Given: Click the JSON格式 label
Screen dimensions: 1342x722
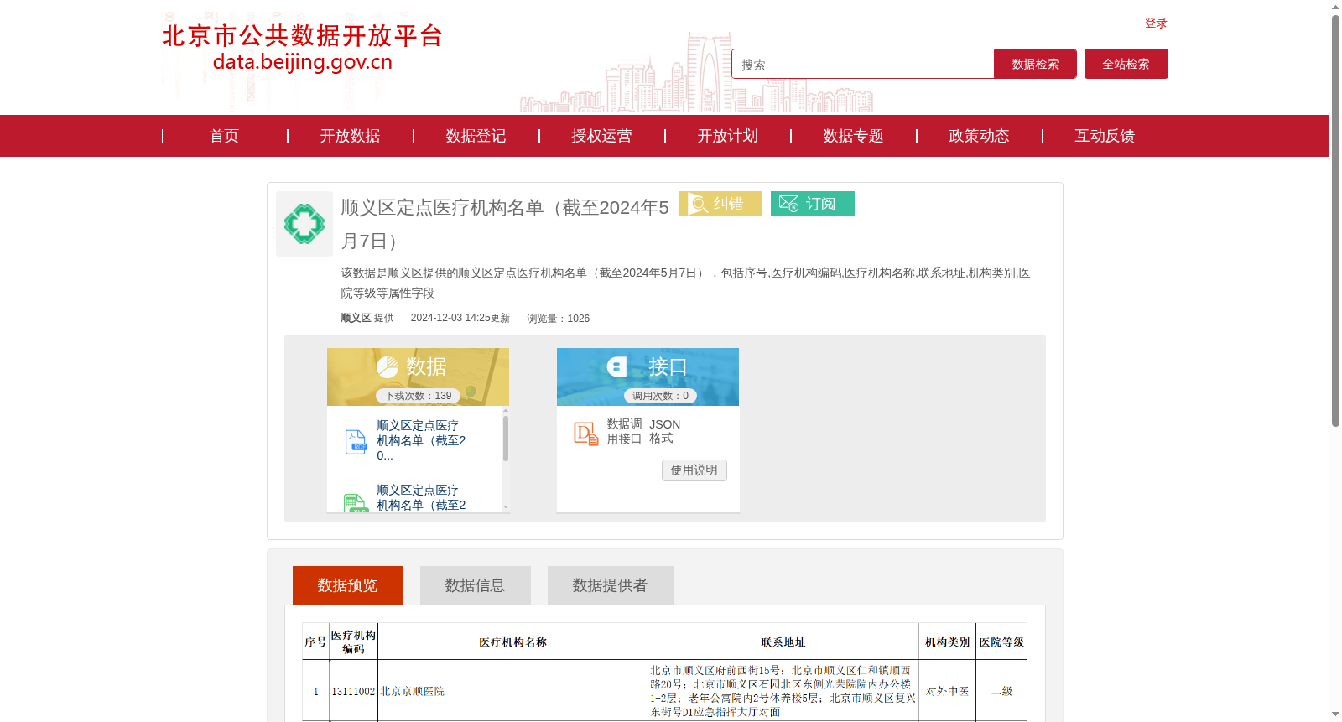Looking at the screenshot, I should click(664, 431).
